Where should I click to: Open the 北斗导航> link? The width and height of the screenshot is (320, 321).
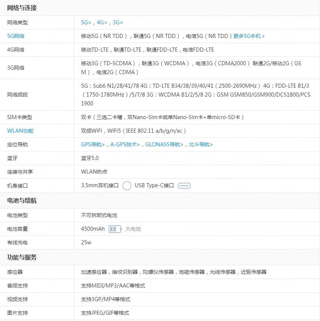[x=201, y=144]
